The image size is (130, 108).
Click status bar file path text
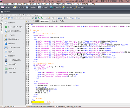tap(53, 106)
